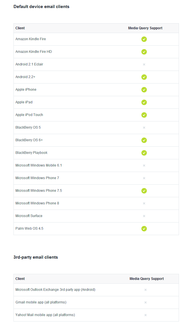
Task: Click the green checkmark for BlackBerry Playbook
Action: tap(144, 153)
